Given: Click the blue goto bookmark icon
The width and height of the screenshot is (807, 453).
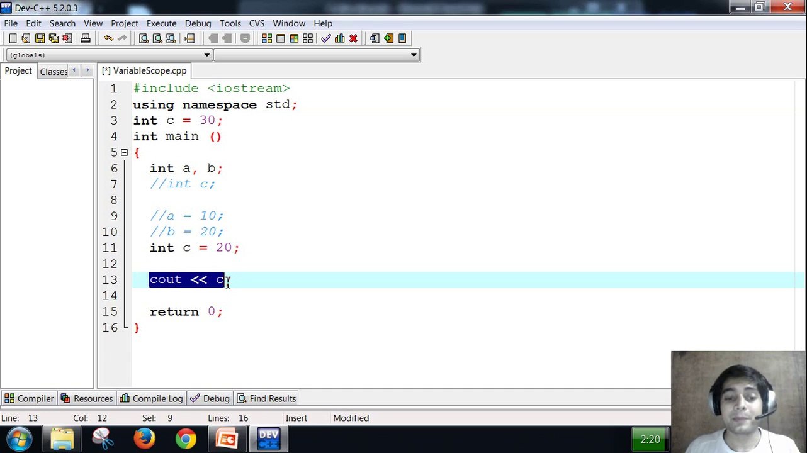Looking at the screenshot, I should (402, 38).
